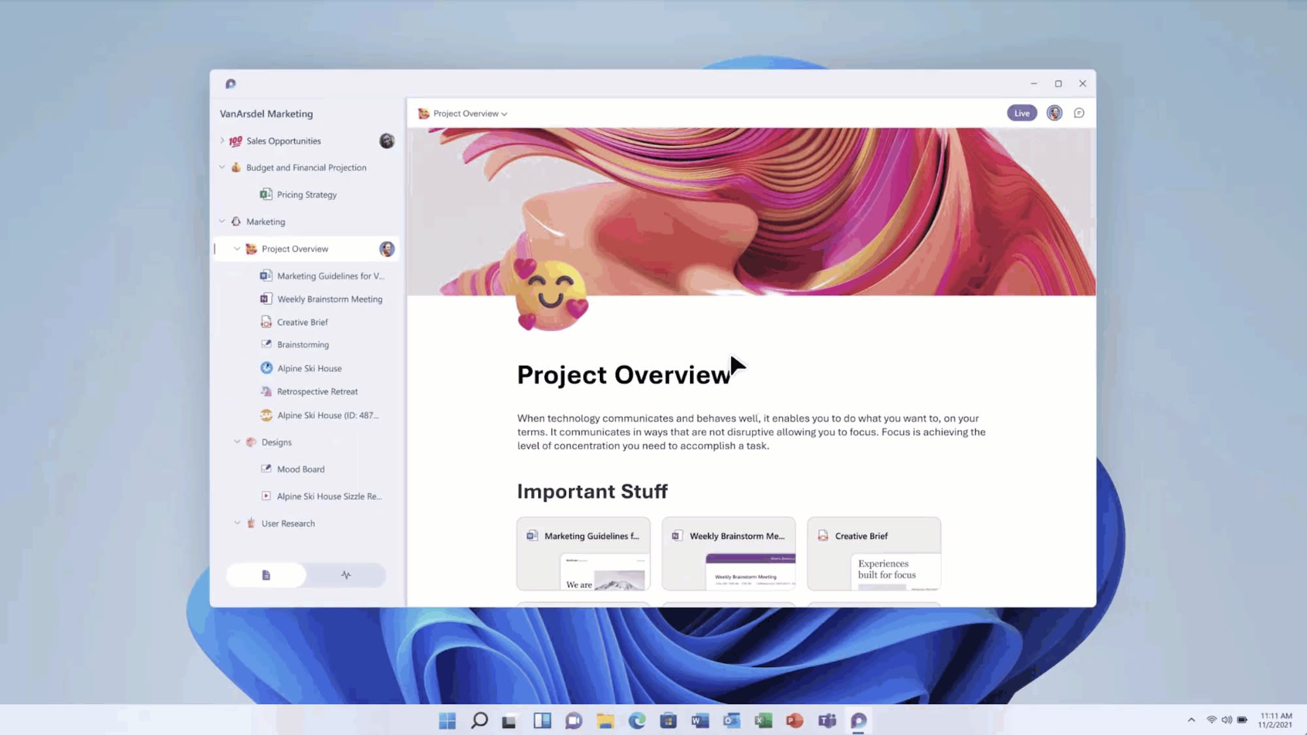Click the Microsoft Teams icon in taskbar
Viewport: 1307px width, 735px height.
pyautogui.click(x=827, y=720)
